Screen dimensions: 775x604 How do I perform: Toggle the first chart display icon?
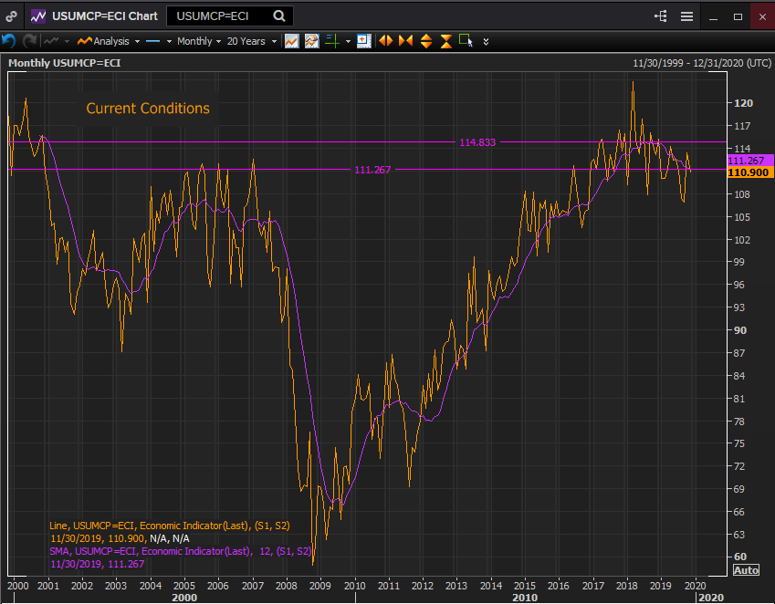292,41
